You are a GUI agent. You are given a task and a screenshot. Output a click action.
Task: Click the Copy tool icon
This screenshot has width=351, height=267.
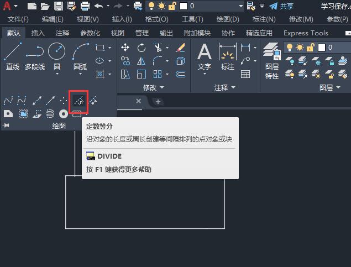point(125,61)
